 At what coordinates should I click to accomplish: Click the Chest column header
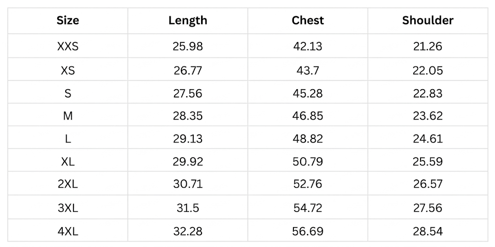pyautogui.click(x=307, y=20)
